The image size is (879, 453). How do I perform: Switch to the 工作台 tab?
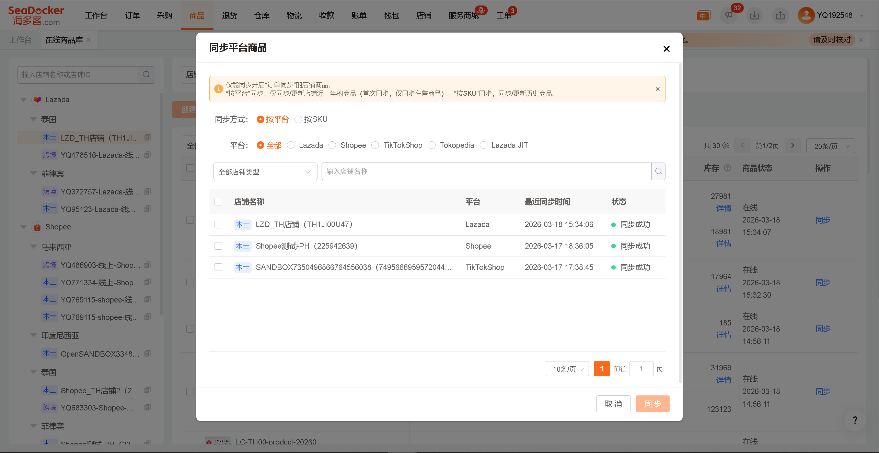coord(20,40)
